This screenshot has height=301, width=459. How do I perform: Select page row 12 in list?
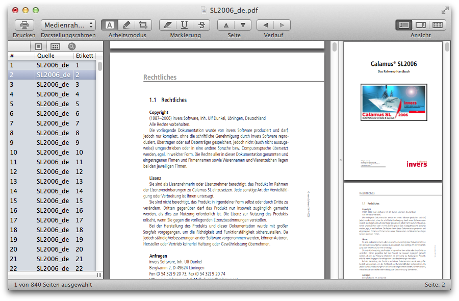52,171
